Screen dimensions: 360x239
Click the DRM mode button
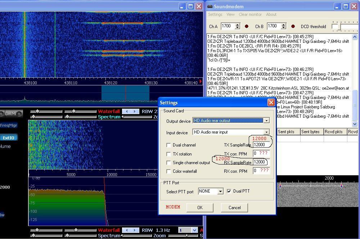click(x=10, y=114)
